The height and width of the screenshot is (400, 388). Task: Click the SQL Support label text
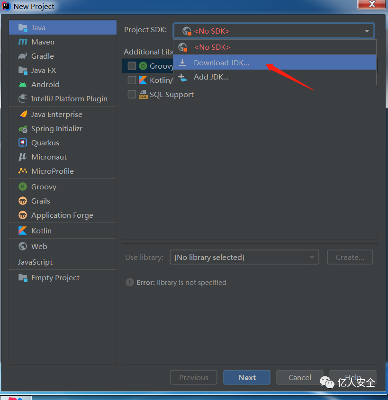point(171,95)
